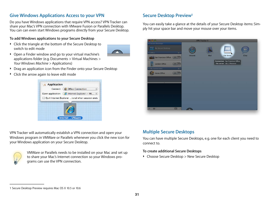Open the Open application dropdown
The image size is (270, 205).
80,94
